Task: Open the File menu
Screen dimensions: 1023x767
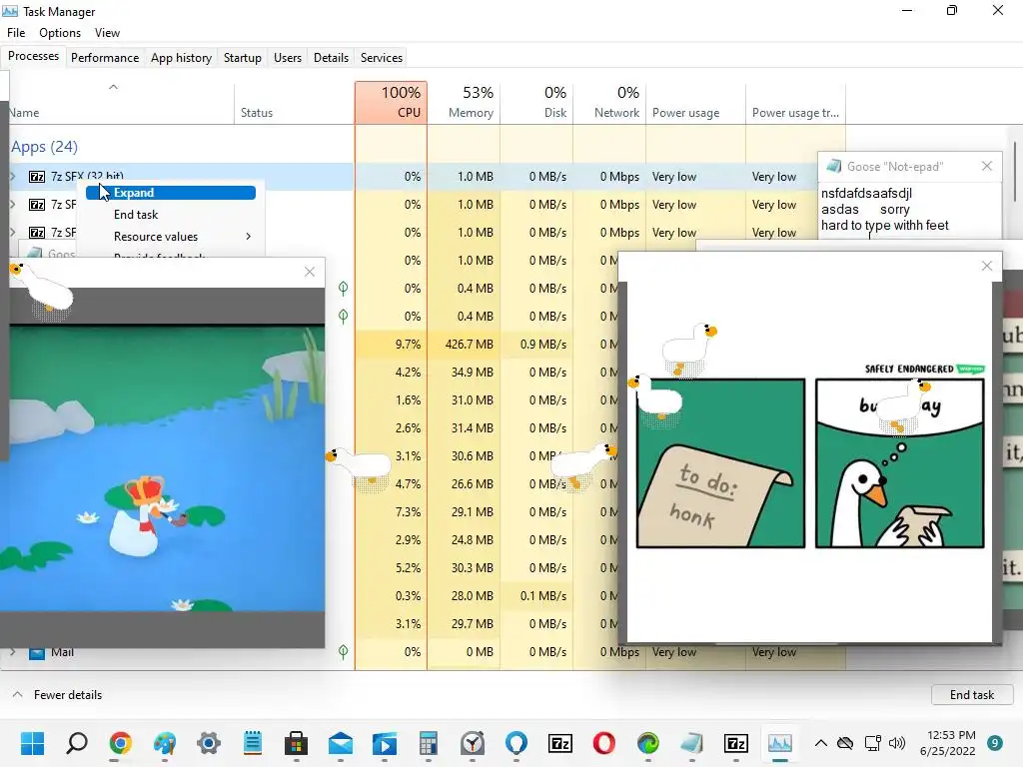Action: (x=16, y=33)
